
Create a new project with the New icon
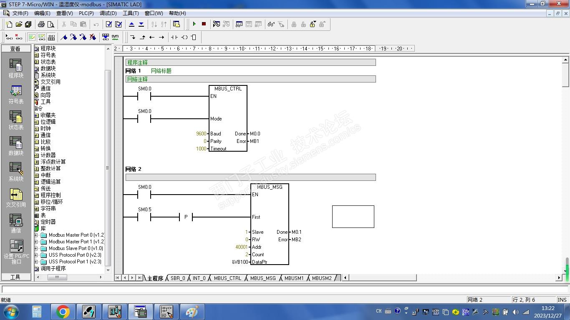(9, 24)
